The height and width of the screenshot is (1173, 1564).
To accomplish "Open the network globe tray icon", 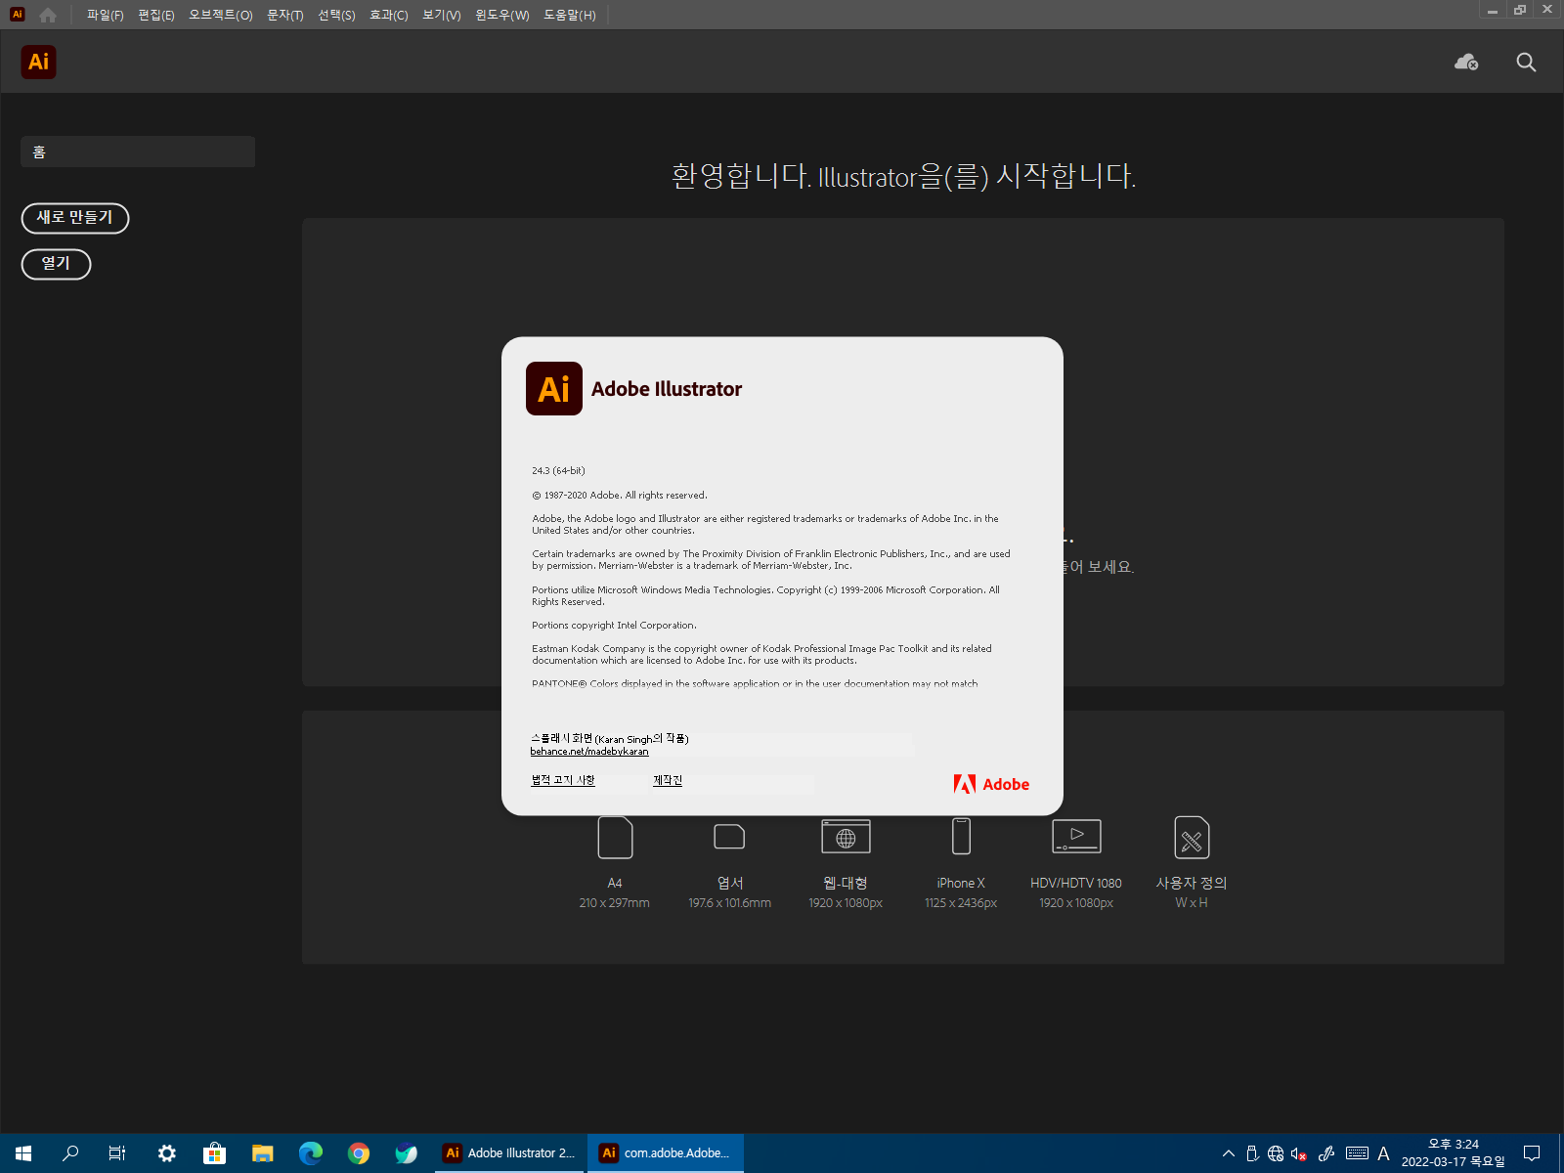I will (1276, 1153).
